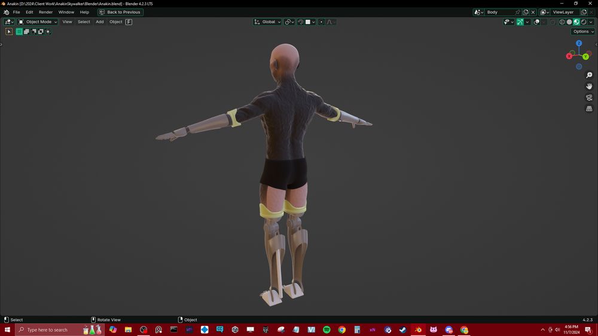Screen dimensions: 598x336
Task: Open the Help menu
Action: 84,12
